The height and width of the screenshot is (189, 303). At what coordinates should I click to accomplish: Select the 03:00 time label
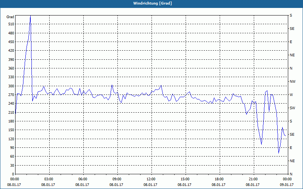click(49, 179)
